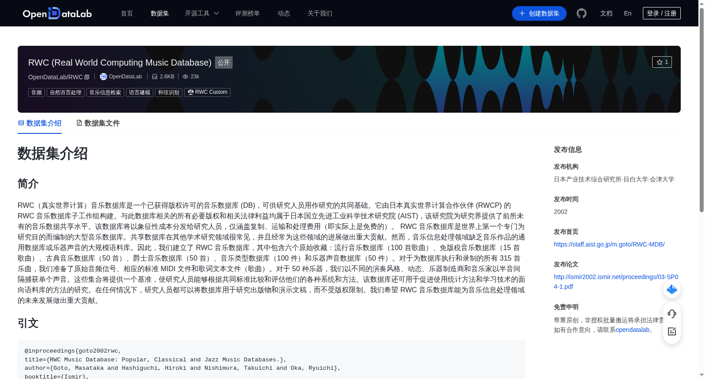Click the 2002 publish year value
The image size is (705, 379).
coord(560,212)
